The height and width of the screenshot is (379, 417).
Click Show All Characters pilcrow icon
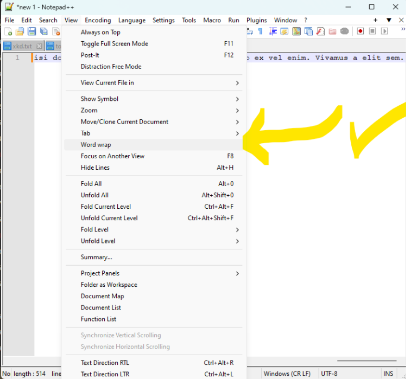click(260, 31)
